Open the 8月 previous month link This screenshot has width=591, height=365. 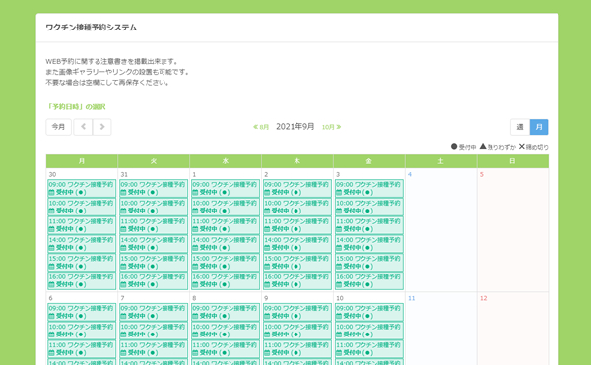point(261,127)
